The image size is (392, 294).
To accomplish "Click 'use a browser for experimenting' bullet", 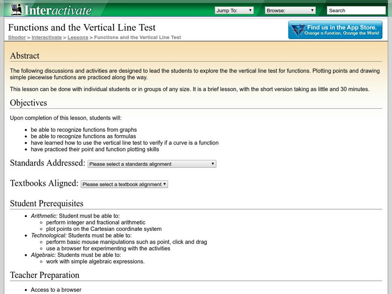I will [x=108, y=248].
